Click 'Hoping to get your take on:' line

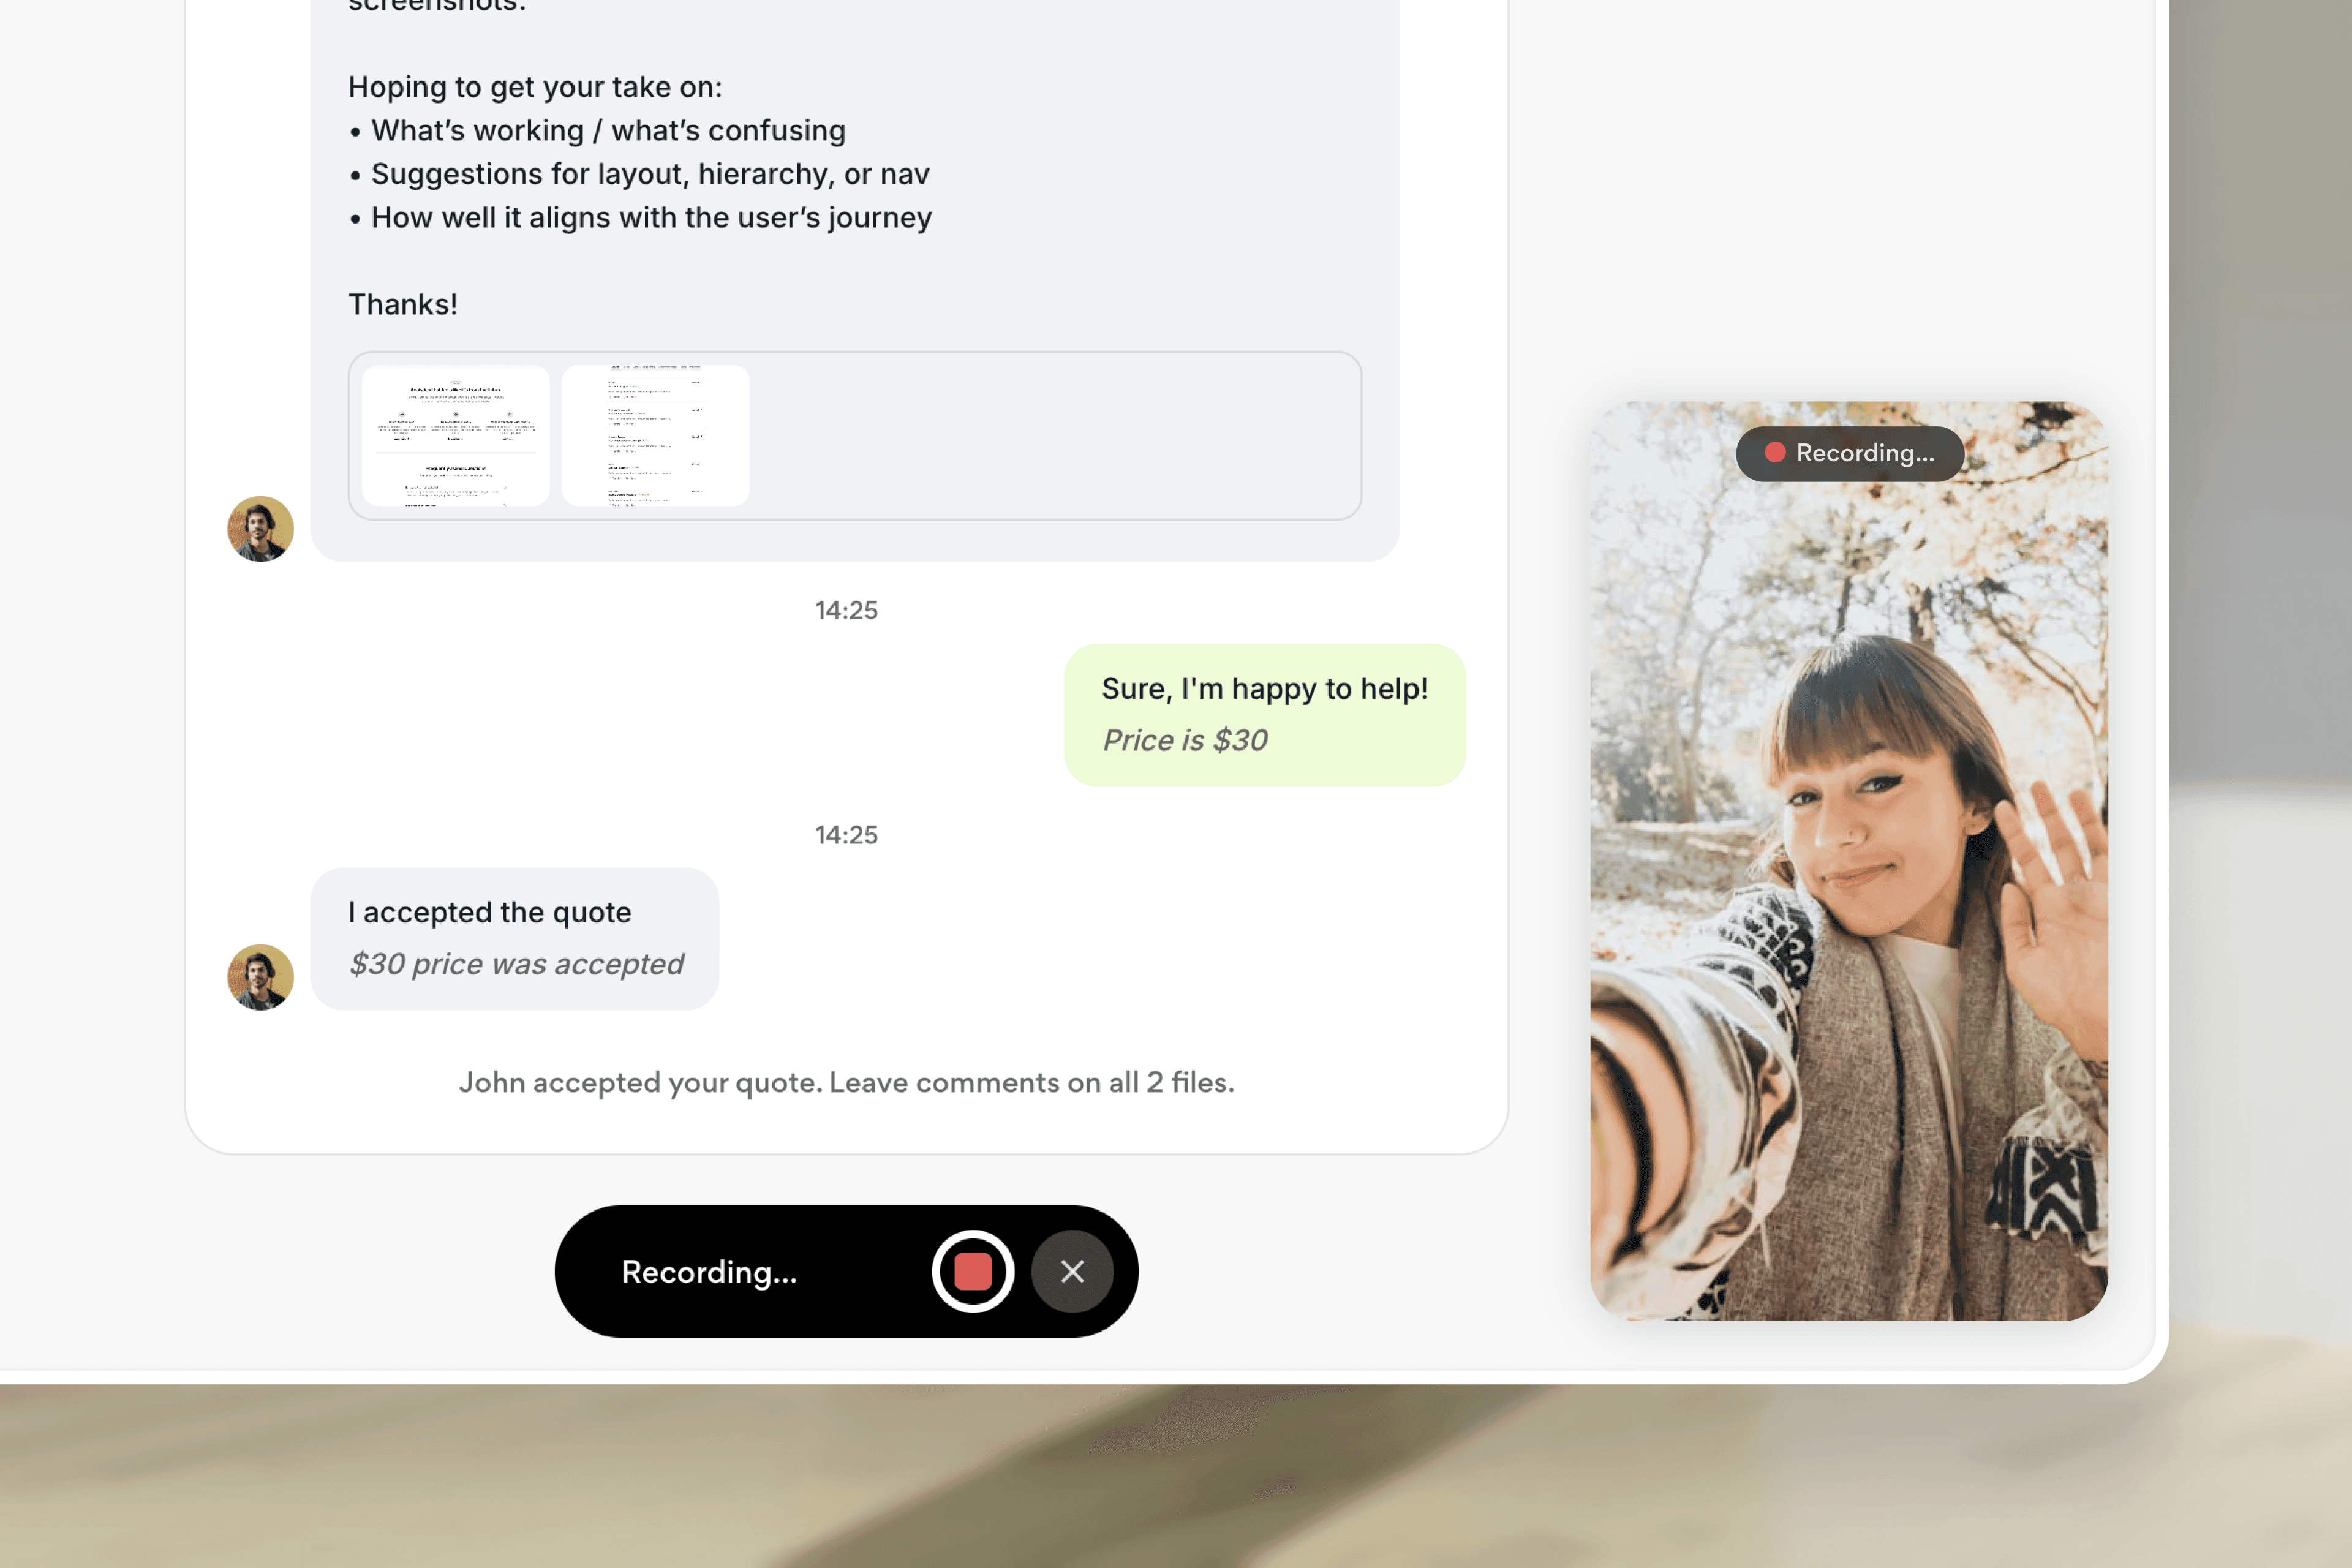534,87
